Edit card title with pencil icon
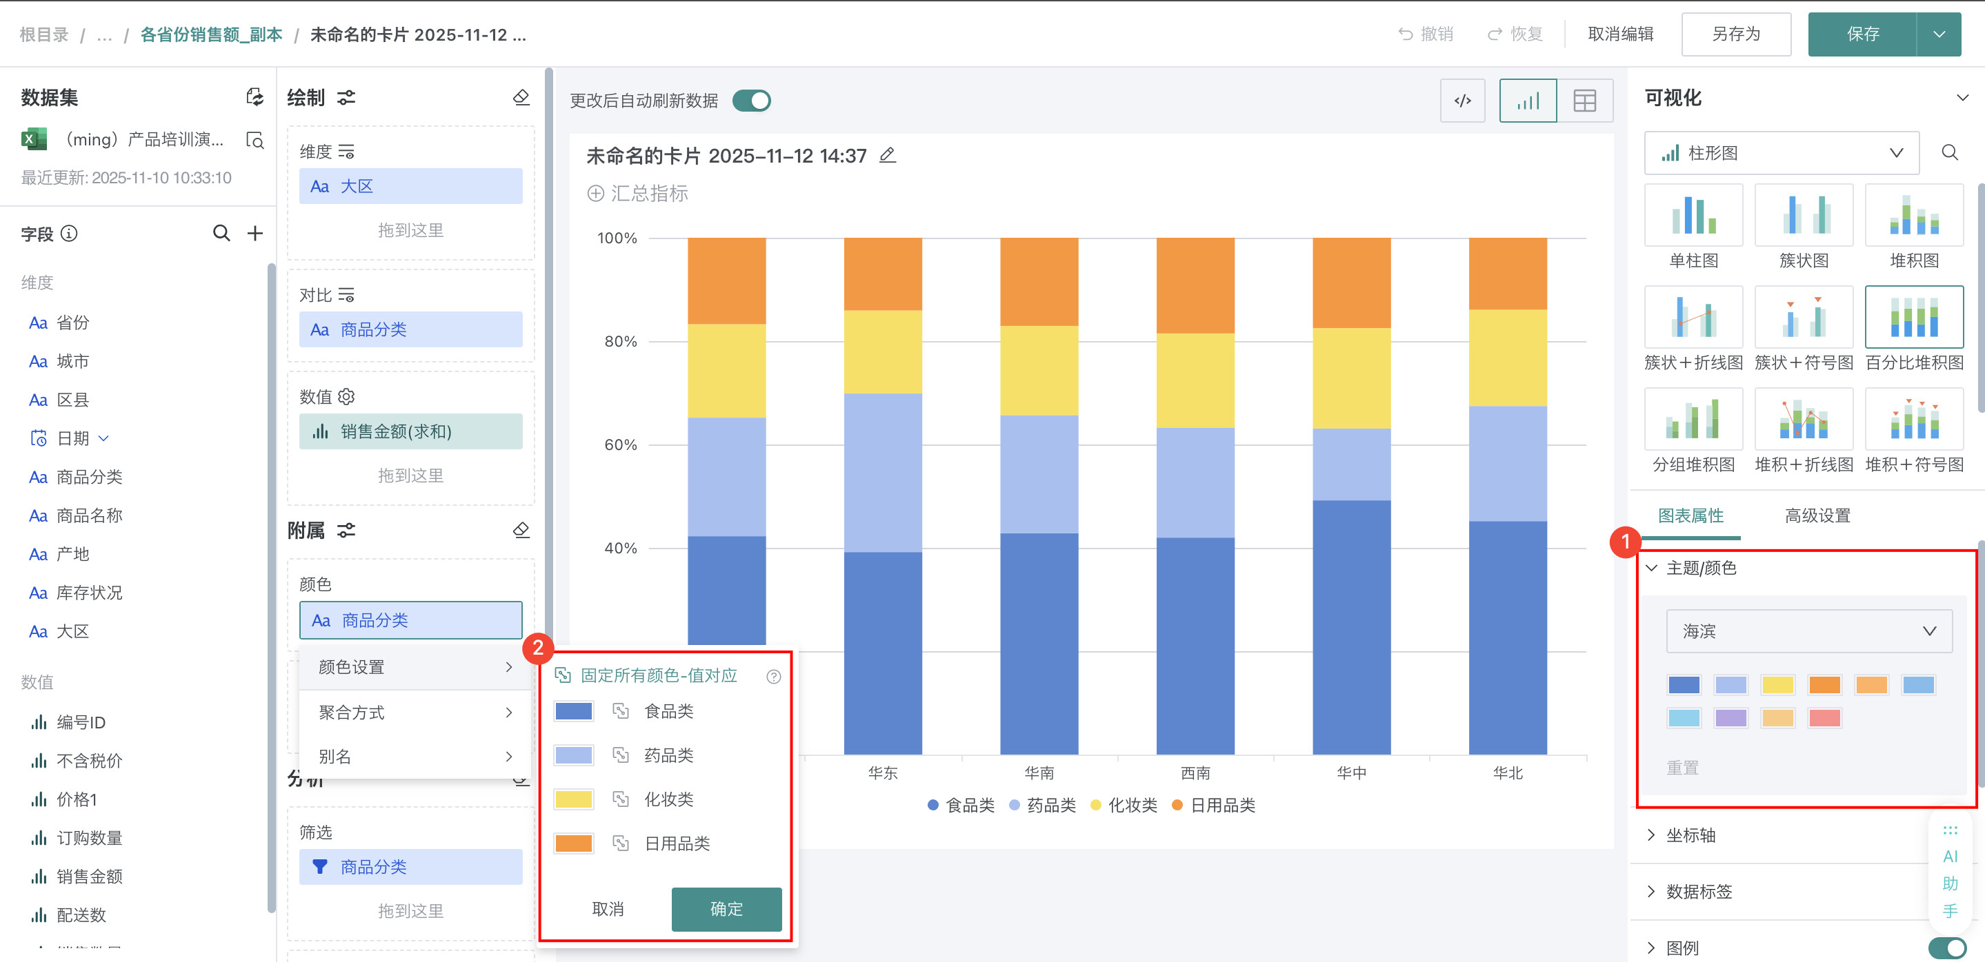This screenshot has height=962, width=1985. tap(887, 156)
